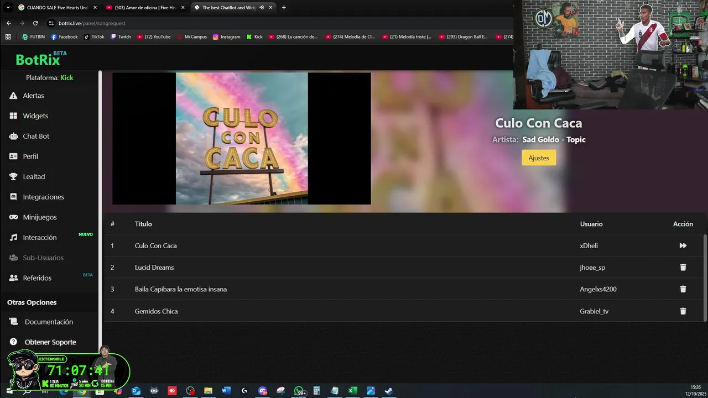Click the yellow Ajustes button
Viewport: 708px width, 398px height.
tap(539, 158)
